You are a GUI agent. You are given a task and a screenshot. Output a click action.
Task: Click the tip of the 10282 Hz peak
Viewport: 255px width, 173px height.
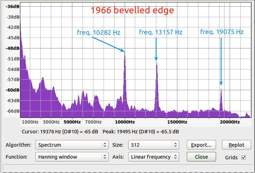pos(125,52)
